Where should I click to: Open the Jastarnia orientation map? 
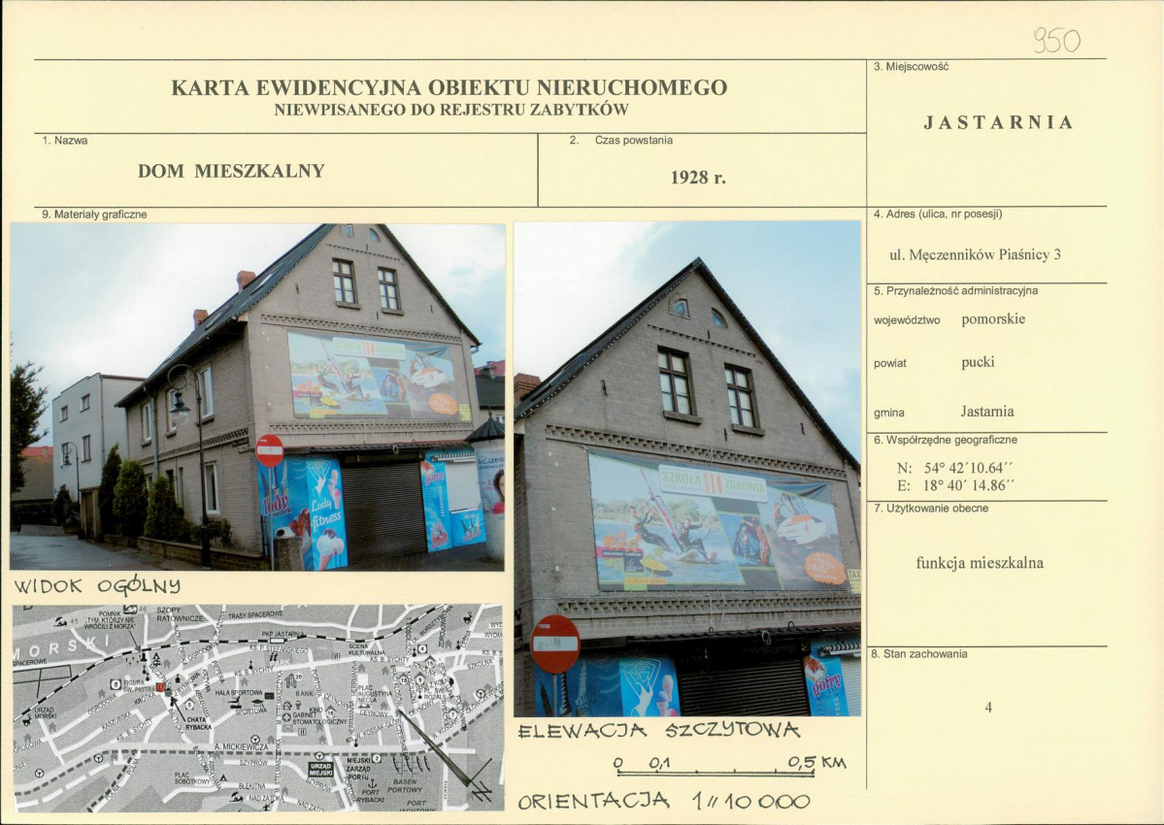[x=257, y=707]
